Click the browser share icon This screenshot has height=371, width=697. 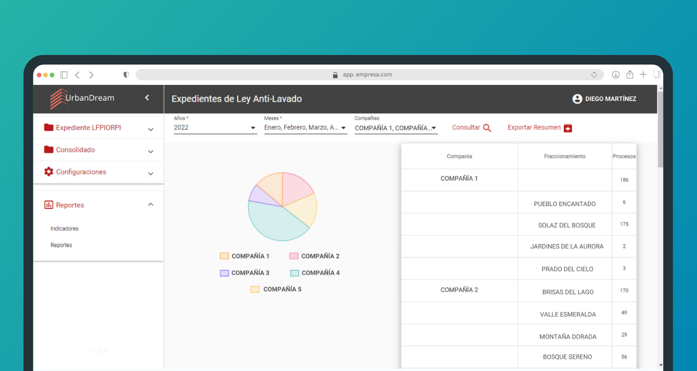coord(630,75)
